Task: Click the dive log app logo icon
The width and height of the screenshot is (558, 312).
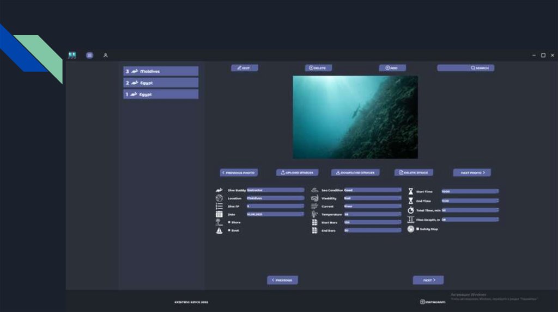Action: 72,55
